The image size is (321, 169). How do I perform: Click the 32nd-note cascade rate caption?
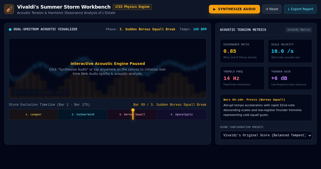coord(285,57)
